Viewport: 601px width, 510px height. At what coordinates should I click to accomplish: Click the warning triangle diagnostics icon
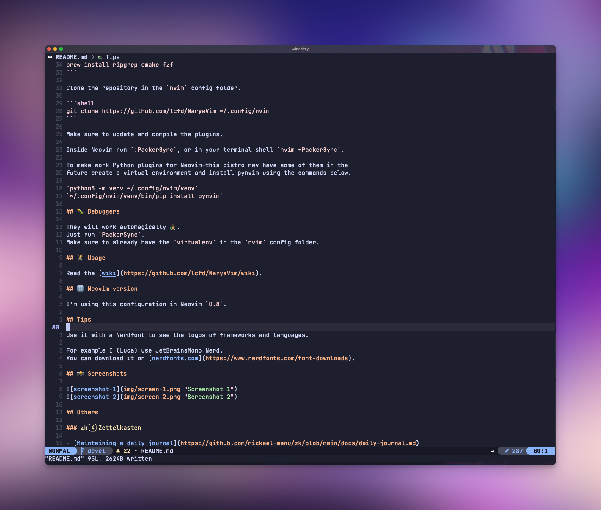pyautogui.click(x=118, y=451)
